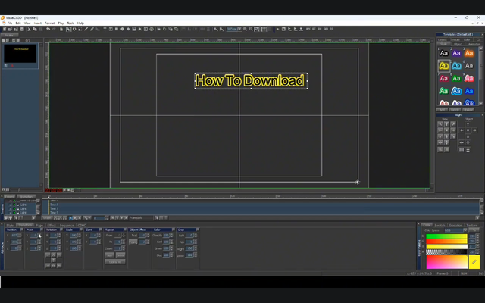Click the Crop Right input field
Screen dimensions: 485x303
pos(189,248)
